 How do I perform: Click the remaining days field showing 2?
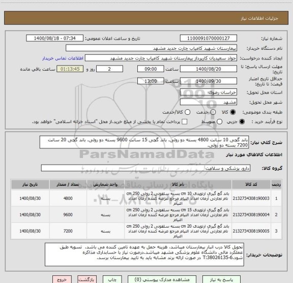point(109,69)
